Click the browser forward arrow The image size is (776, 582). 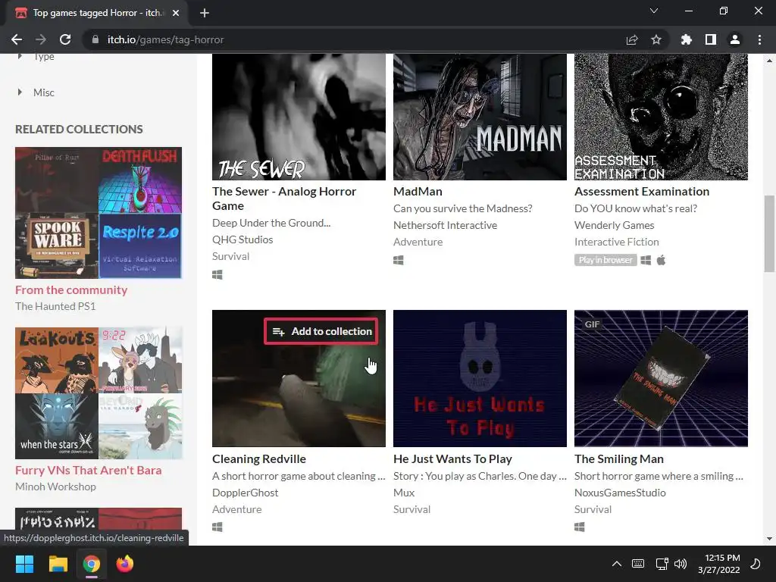41,39
